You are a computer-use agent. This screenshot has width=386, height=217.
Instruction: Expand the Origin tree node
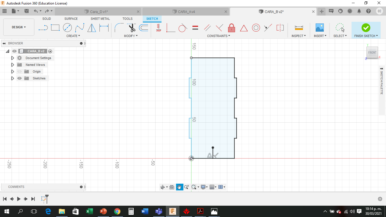coord(12,71)
